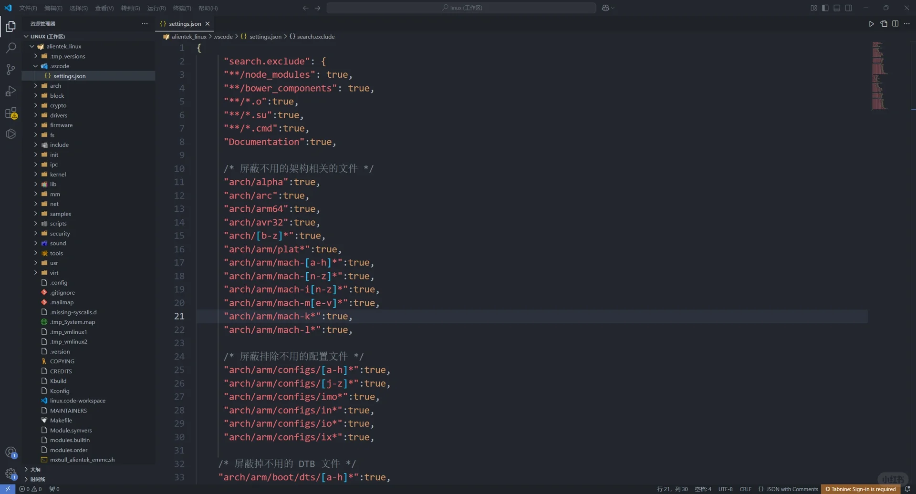Viewport: 916px width, 494px height.
Task: Open the Makefile in the file tree
Action: pyautogui.click(x=89, y=421)
